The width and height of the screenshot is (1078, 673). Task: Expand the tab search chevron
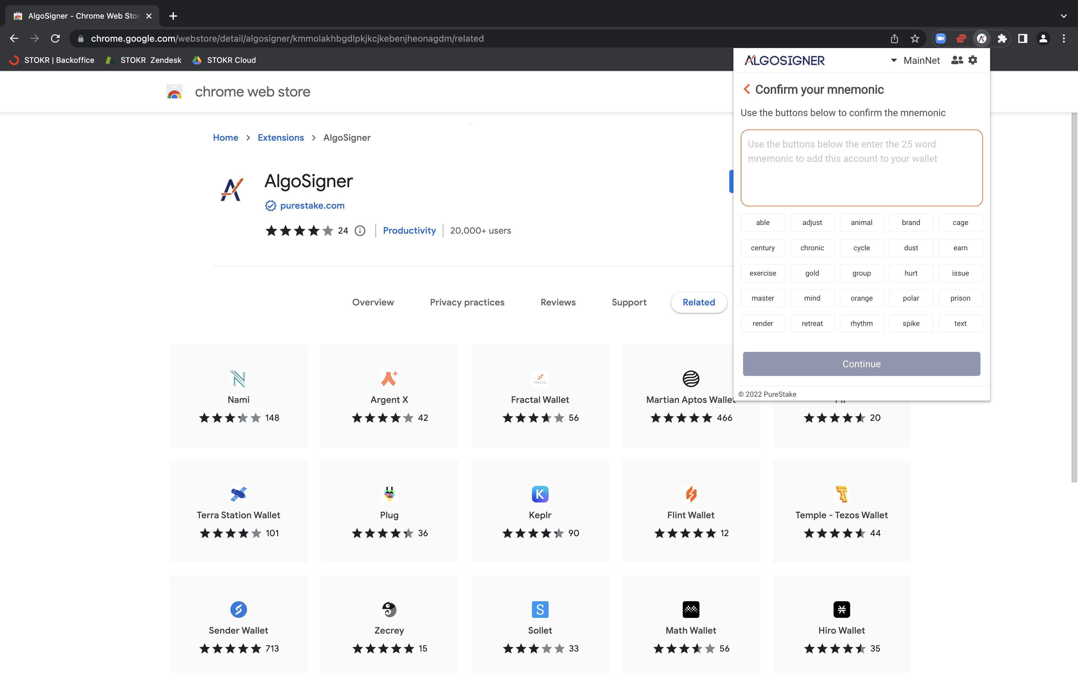[x=1064, y=16]
